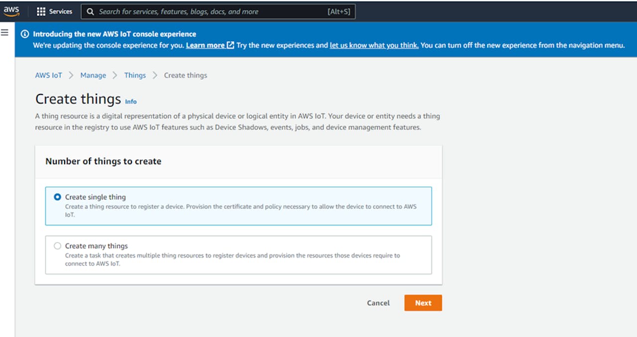Click the info circle icon in banner
This screenshot has height=337, width=637.
(25, 34)
